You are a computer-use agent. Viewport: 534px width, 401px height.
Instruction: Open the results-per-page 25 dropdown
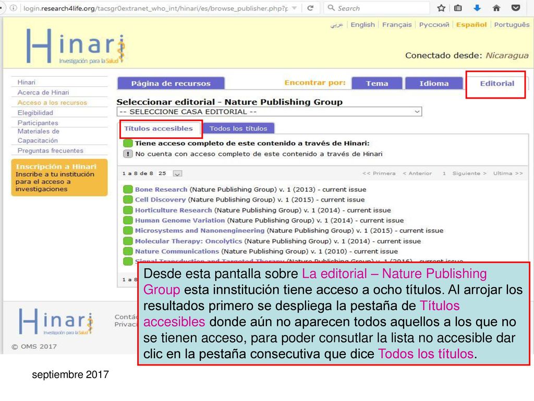tap(177, 173)
